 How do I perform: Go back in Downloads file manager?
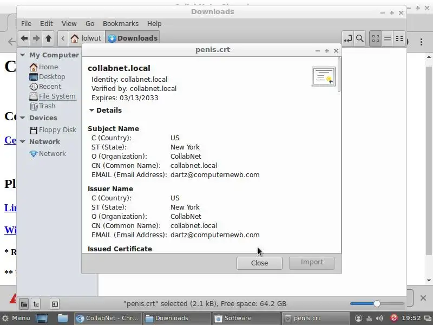pyautogui.click(x=24, y=38)
